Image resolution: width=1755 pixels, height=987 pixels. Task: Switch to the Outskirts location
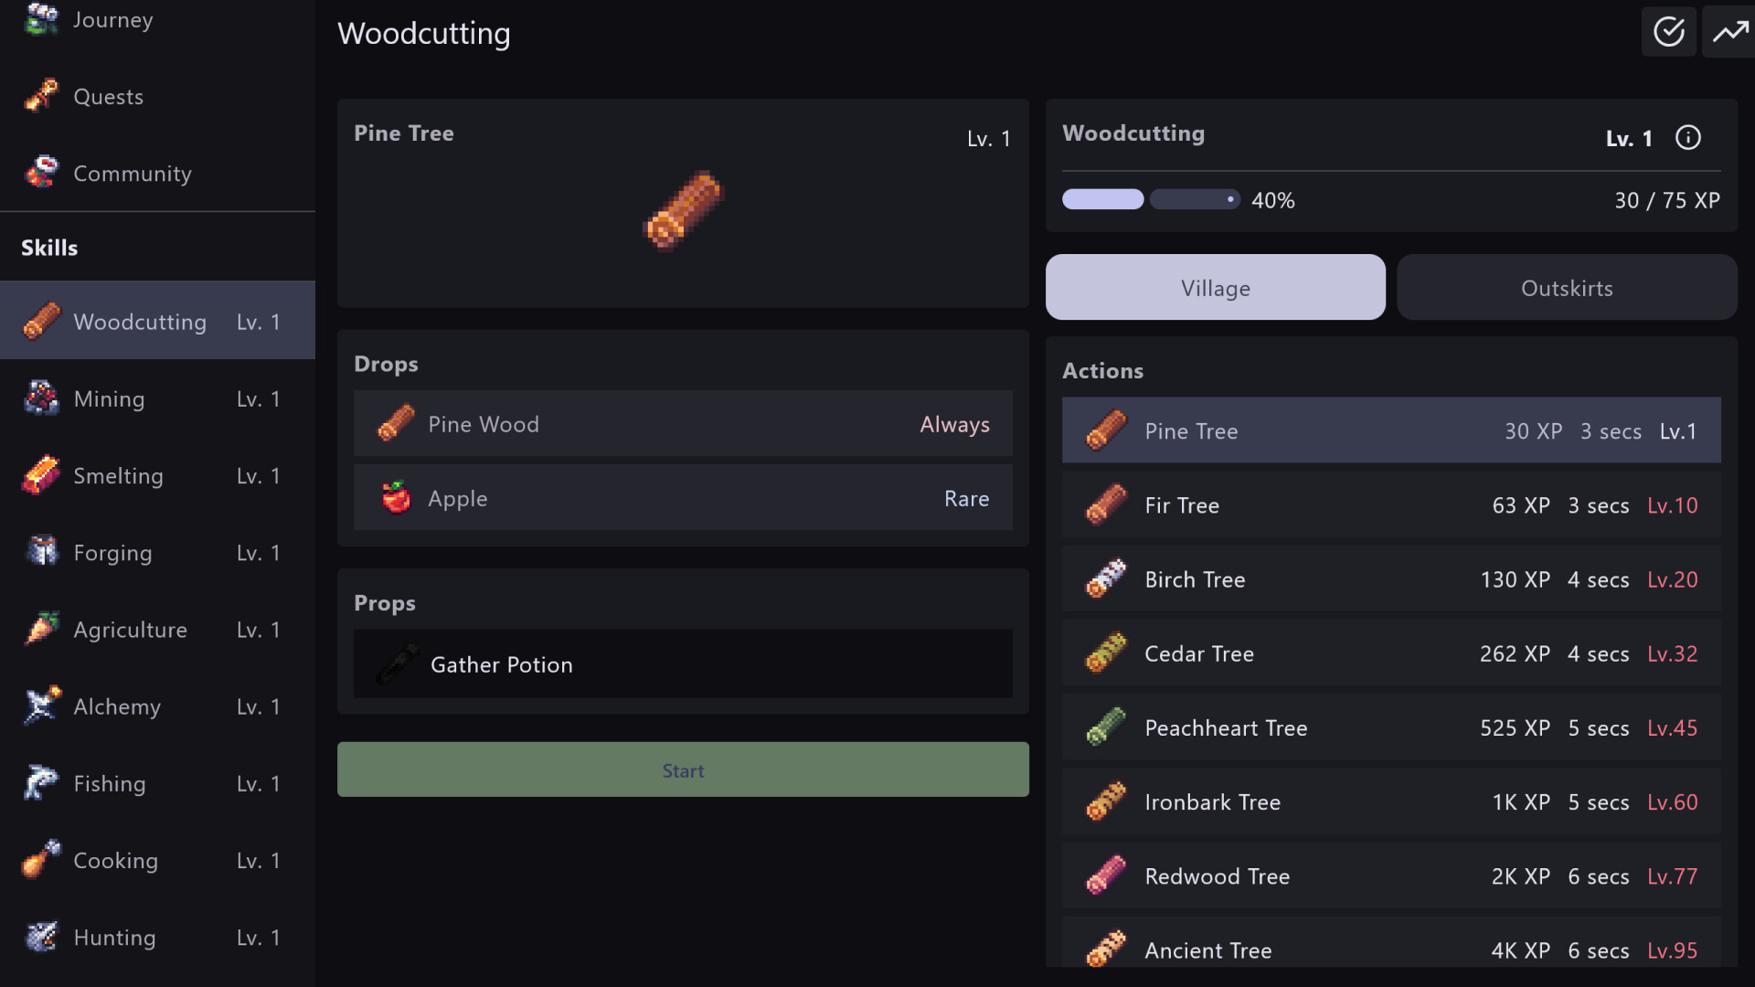point(1567,287)
